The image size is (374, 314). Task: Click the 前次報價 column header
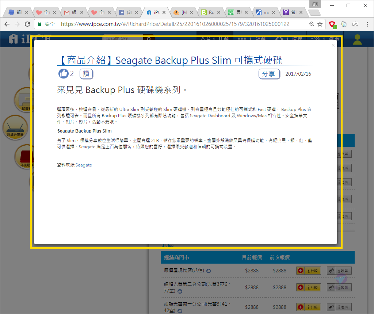[x=279, y=257]
